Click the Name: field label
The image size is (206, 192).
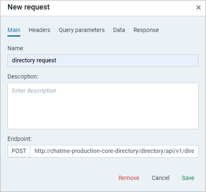pos(16,48)
